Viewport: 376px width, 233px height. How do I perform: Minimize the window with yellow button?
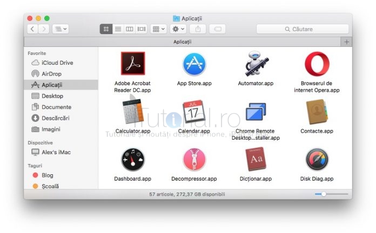pyautogui.click(x=38, y=18)
